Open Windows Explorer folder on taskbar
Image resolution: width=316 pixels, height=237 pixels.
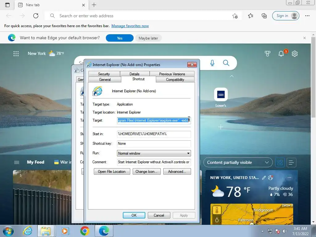tap(46, 231)
